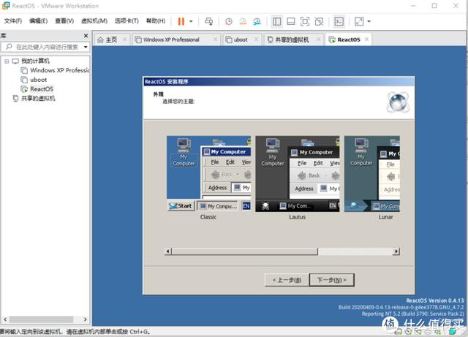468x337 pixels.
Task: Click the send Ctrl+Alt+Del icon
Action: click(209, 21)
